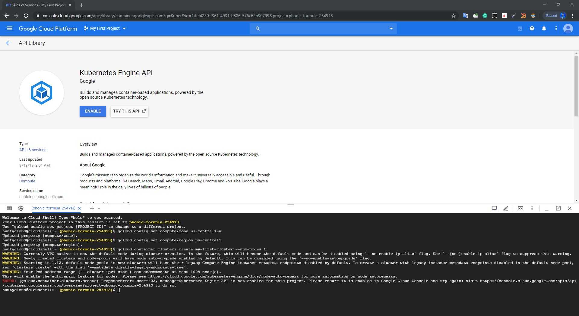The image size is (579, 316).
Task: Expand the search bar dropdown arrow
Action: [391, 29]
